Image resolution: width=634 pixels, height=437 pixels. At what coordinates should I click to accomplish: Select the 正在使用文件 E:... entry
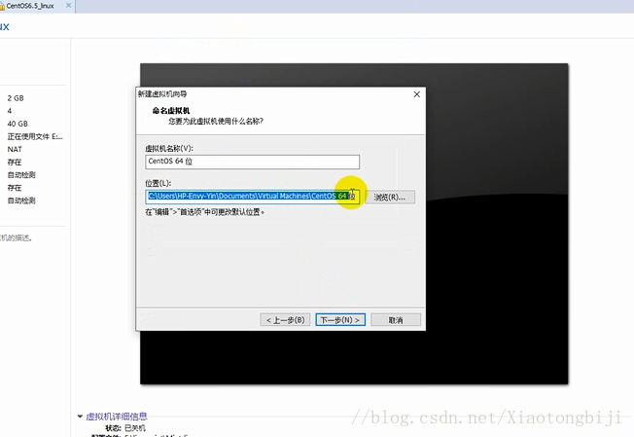coord(35,136)
